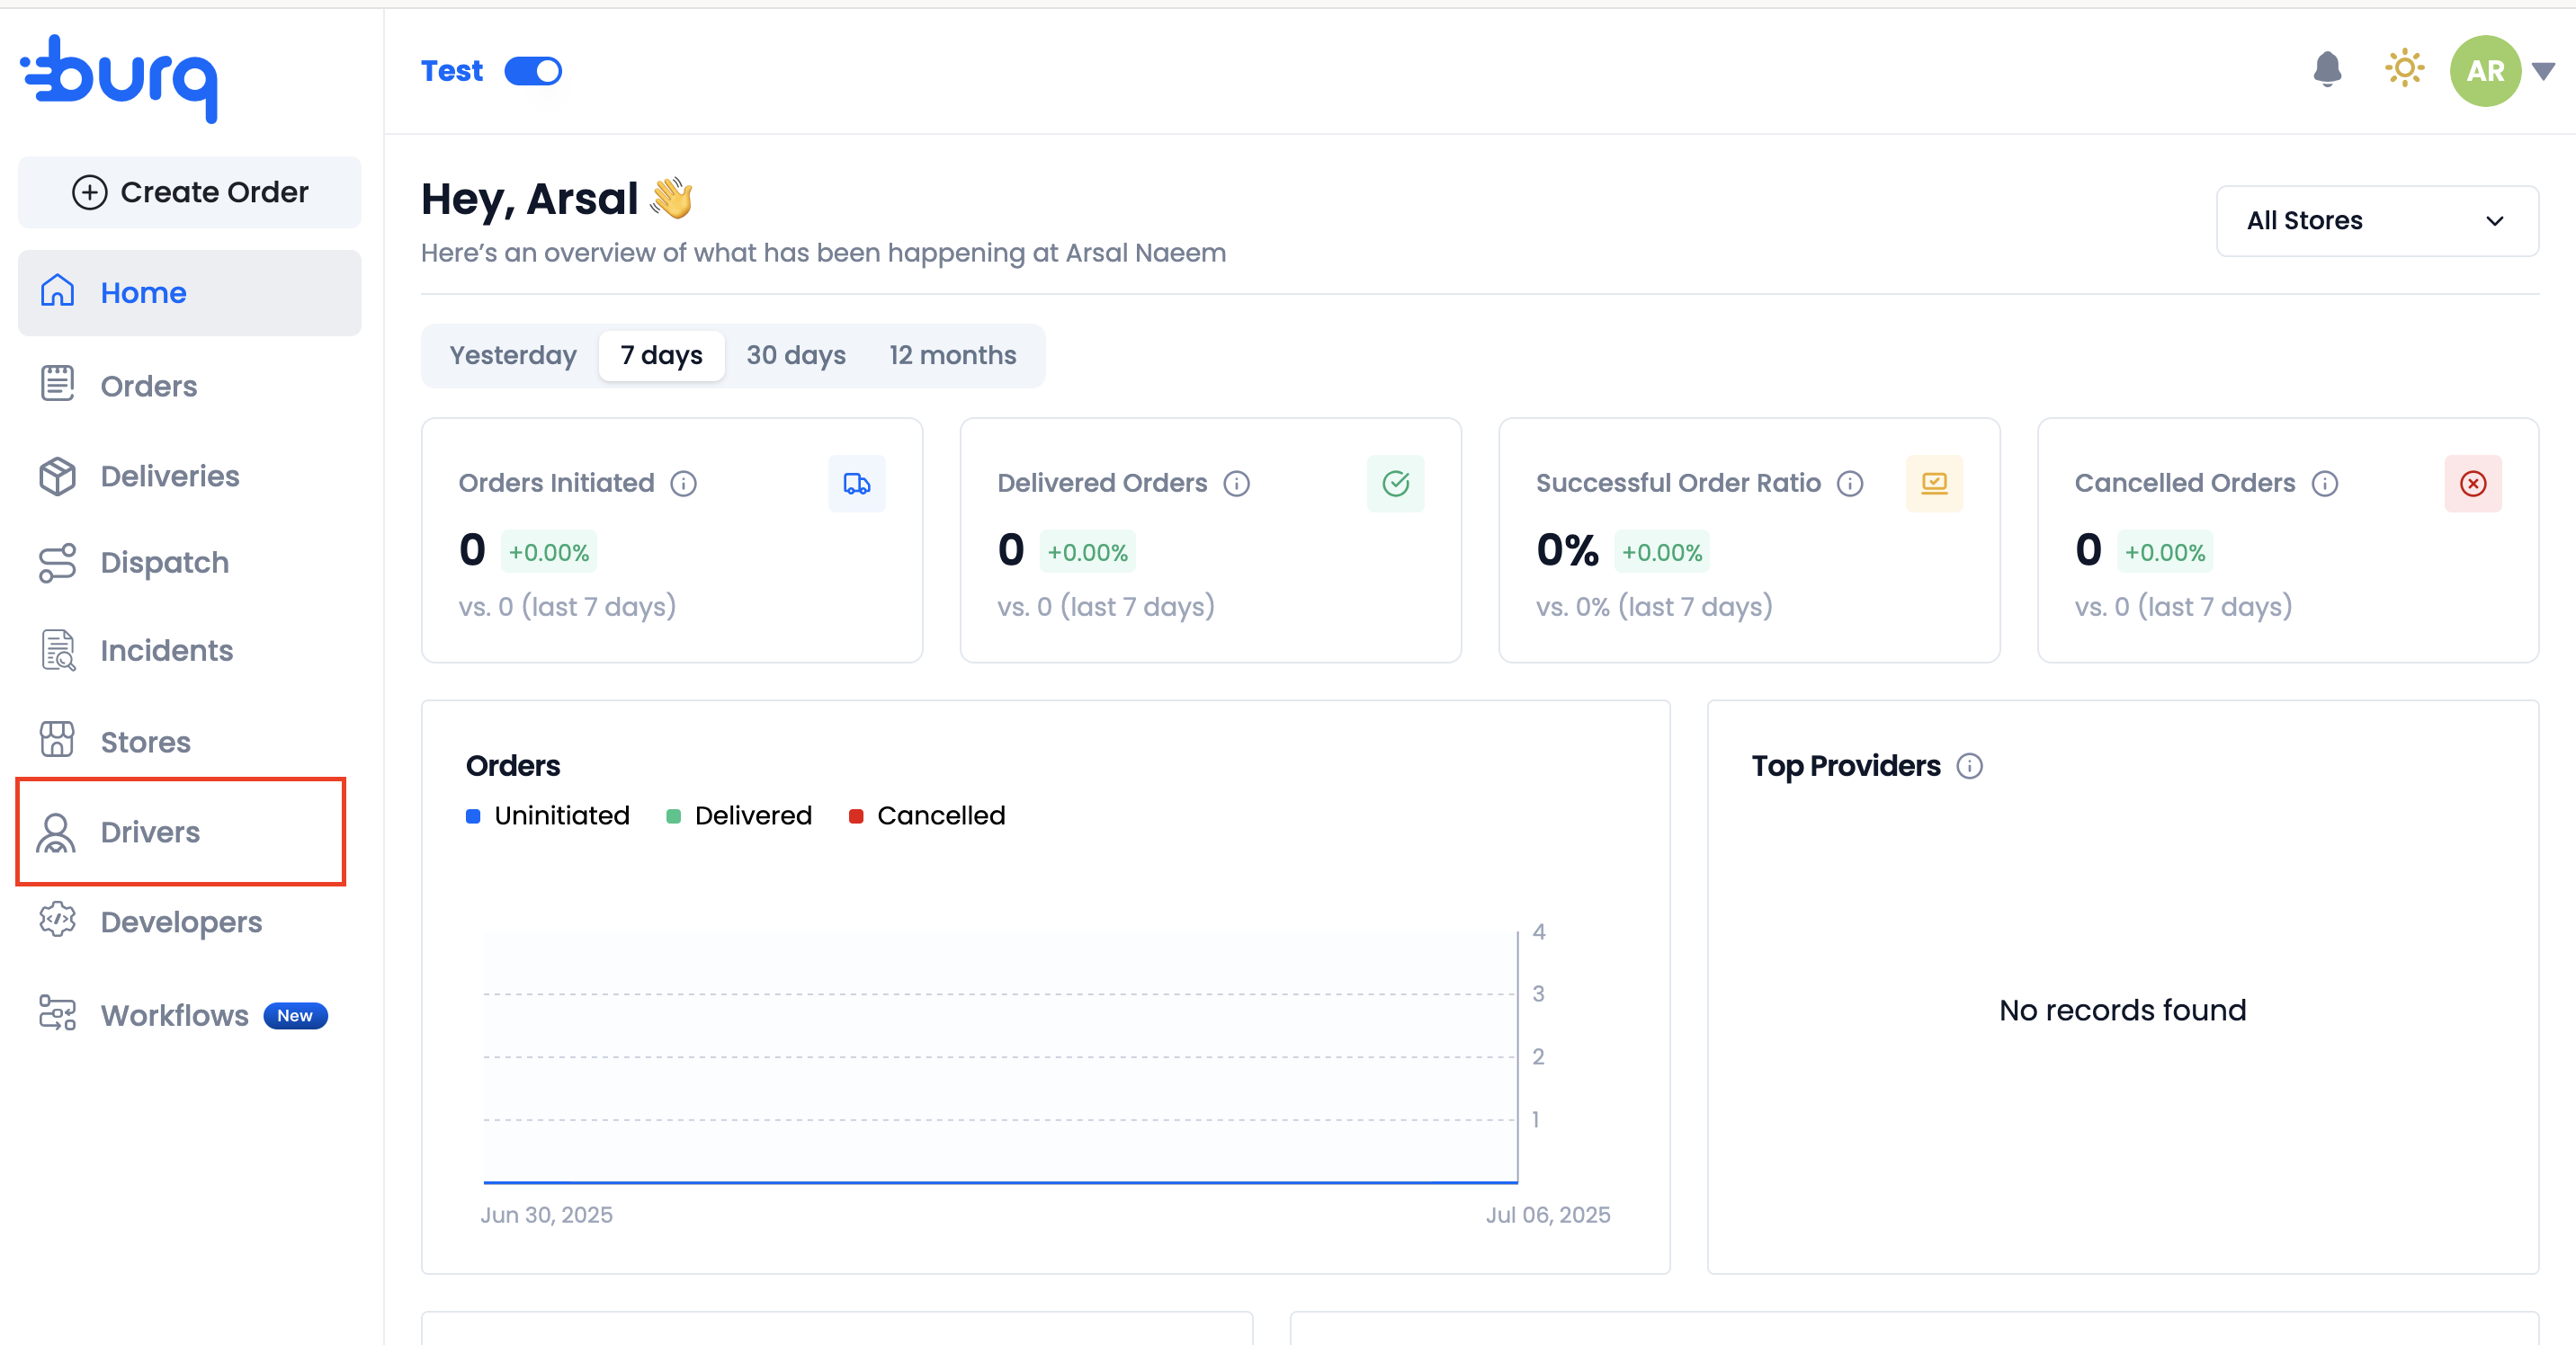Open Drivers via its person icon

point(57,832)
